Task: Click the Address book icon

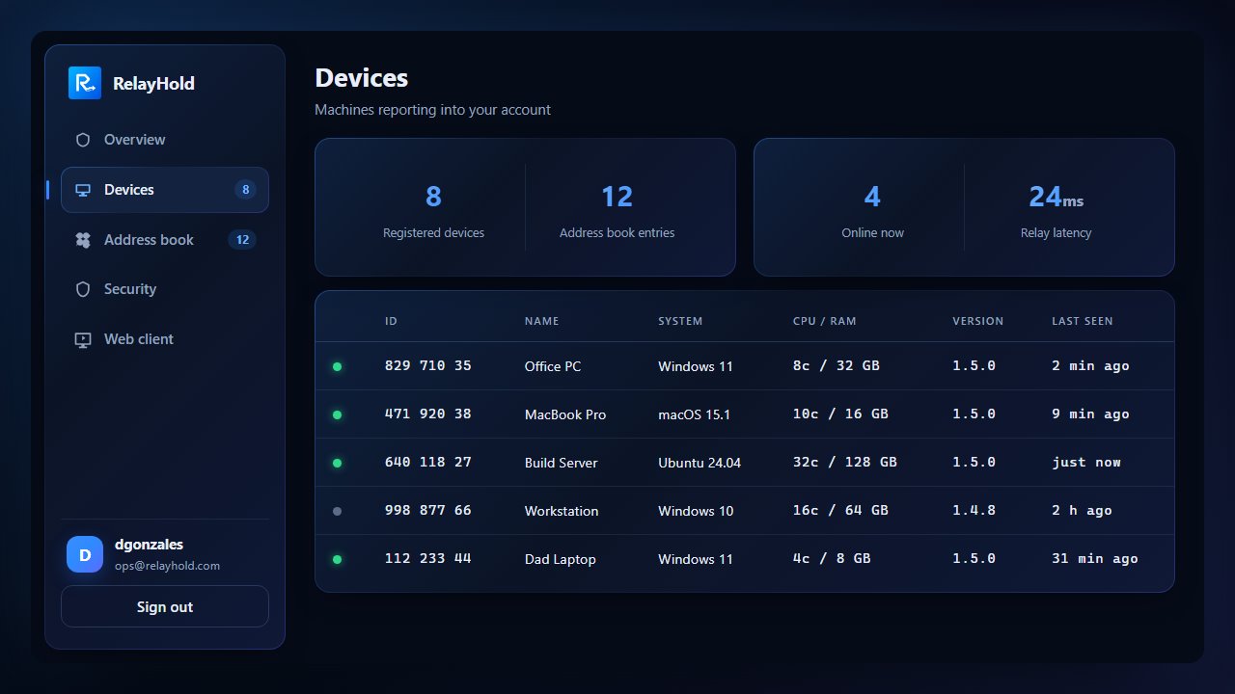Action: tap(83, 240)
